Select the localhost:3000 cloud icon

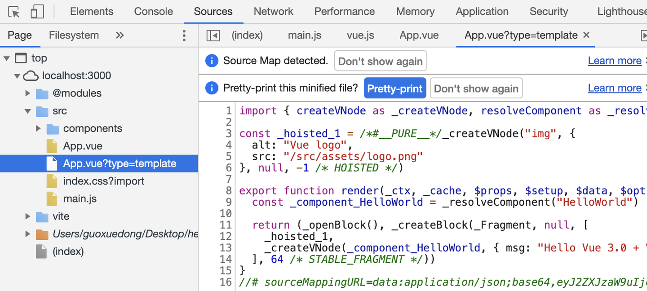pos(31,75)
